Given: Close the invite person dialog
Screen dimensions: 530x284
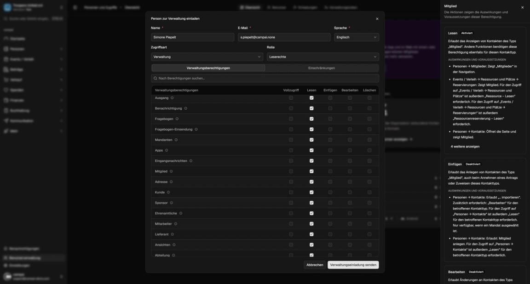Looking at the screenshot, I should tap(377, 19).
